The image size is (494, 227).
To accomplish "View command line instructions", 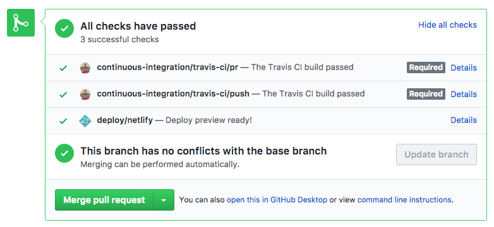I will pos(404,200).
